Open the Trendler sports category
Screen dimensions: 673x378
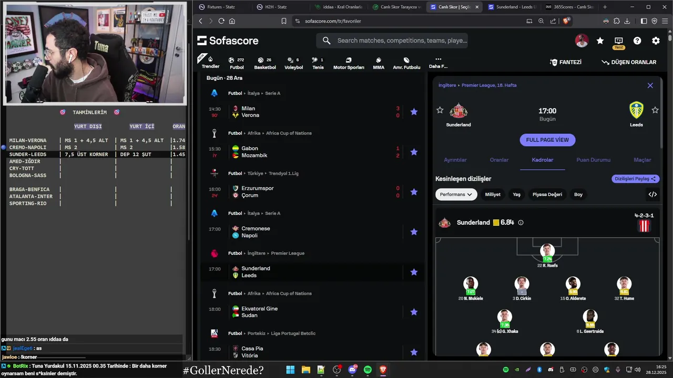pos(210,62)
